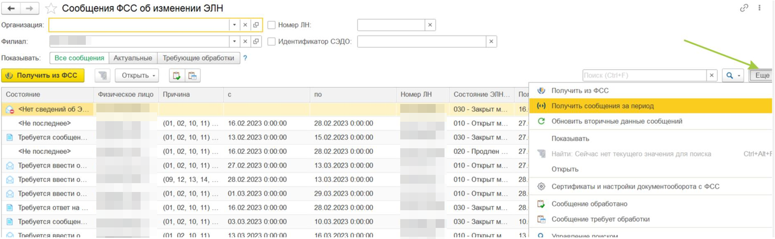Viewport: 775px width, 239px height.
Task: Click the copy link icon
Action: click(745, 8)
